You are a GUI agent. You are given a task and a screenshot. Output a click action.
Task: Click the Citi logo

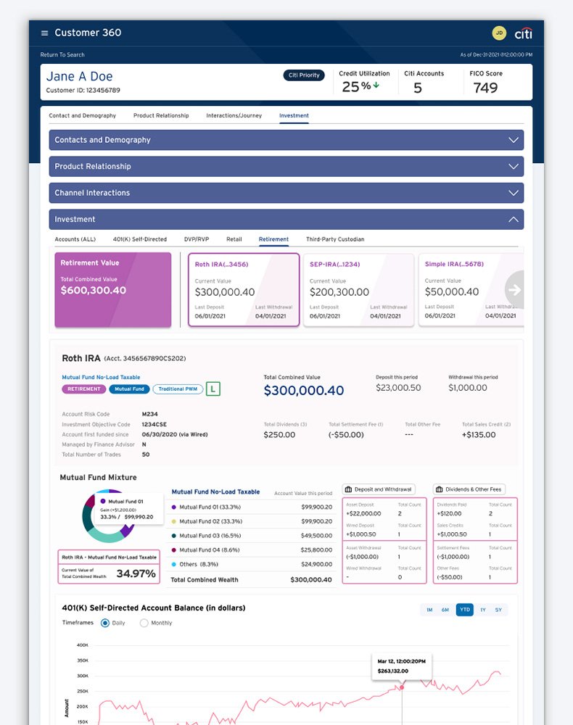coord(524,33)
